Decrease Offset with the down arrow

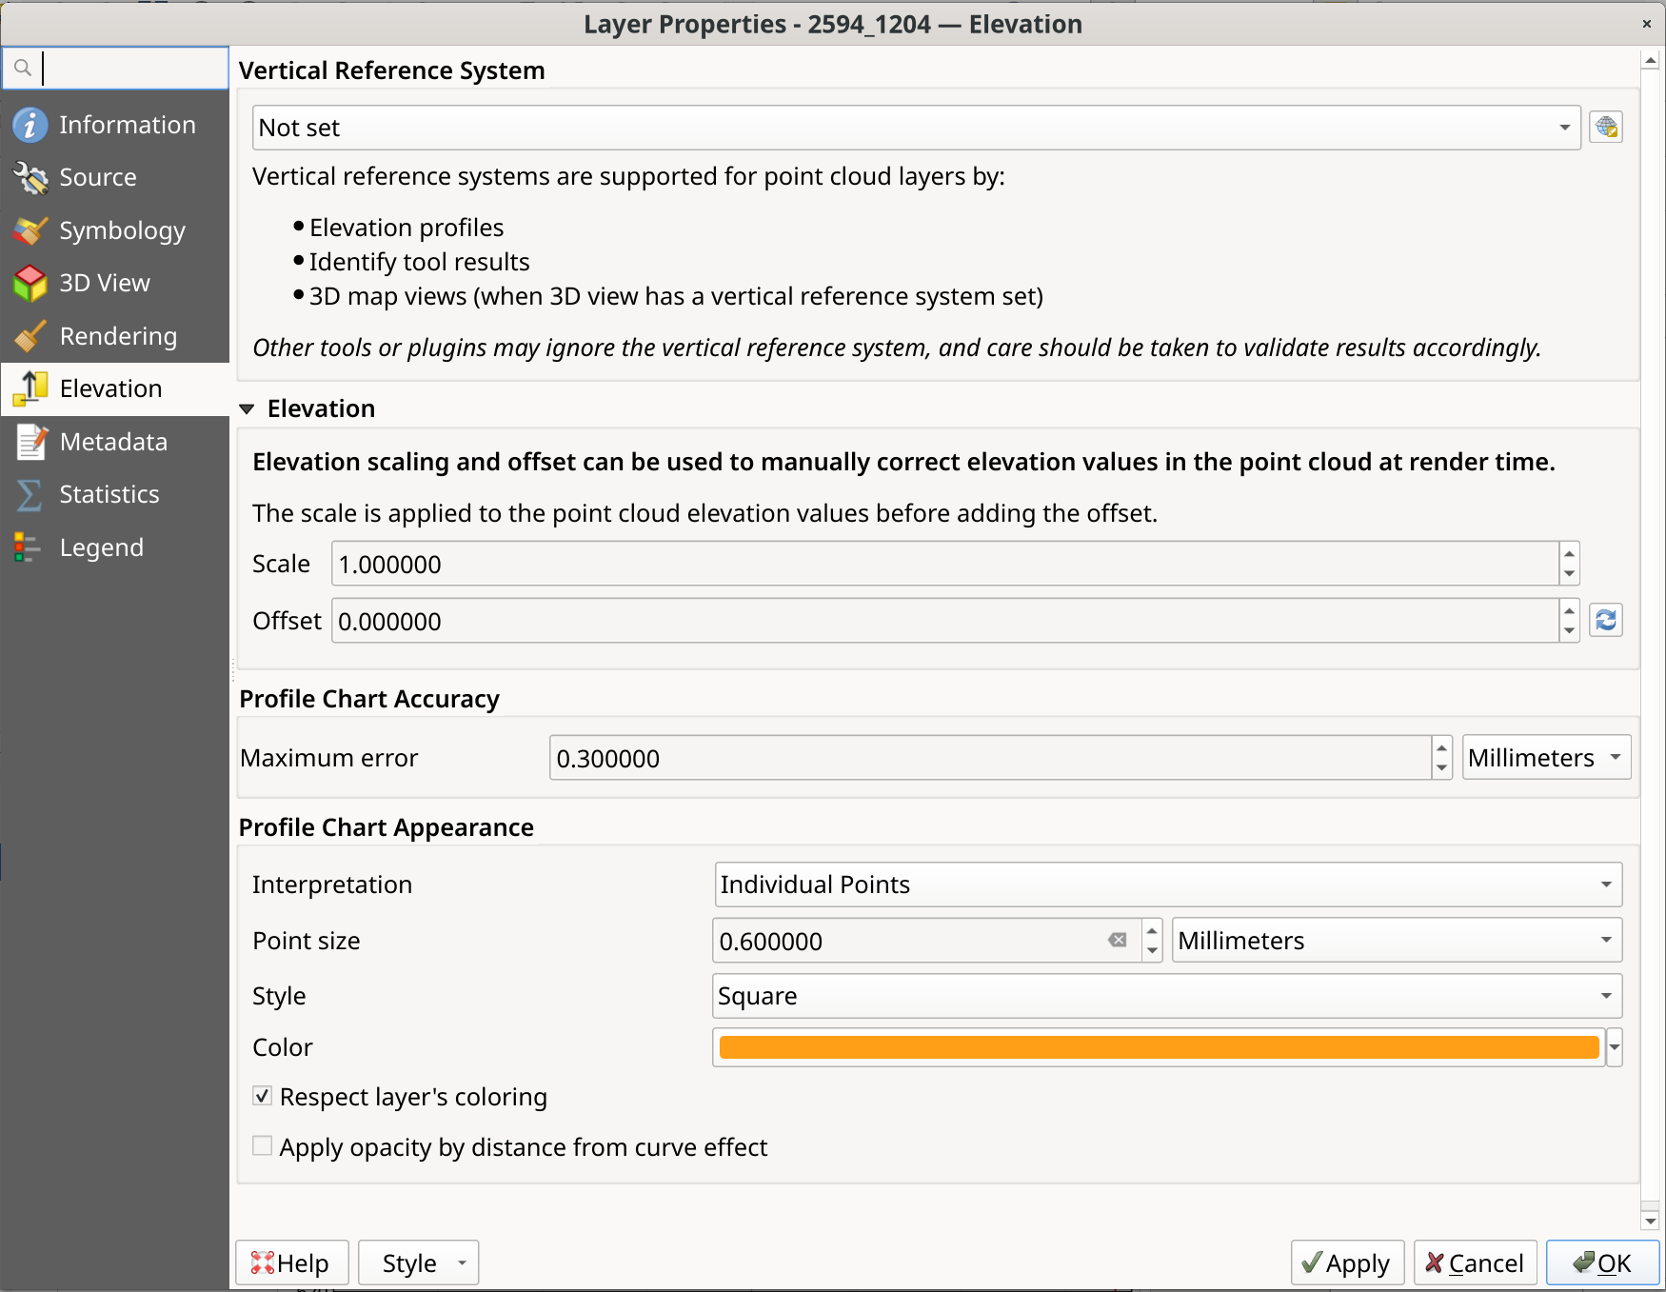1570,631
